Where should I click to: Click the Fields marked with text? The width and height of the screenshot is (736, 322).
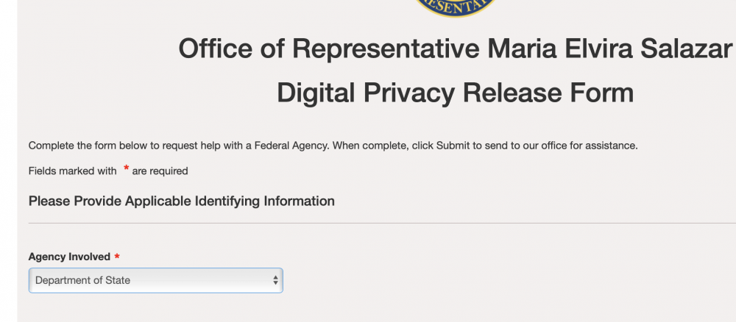73,171
